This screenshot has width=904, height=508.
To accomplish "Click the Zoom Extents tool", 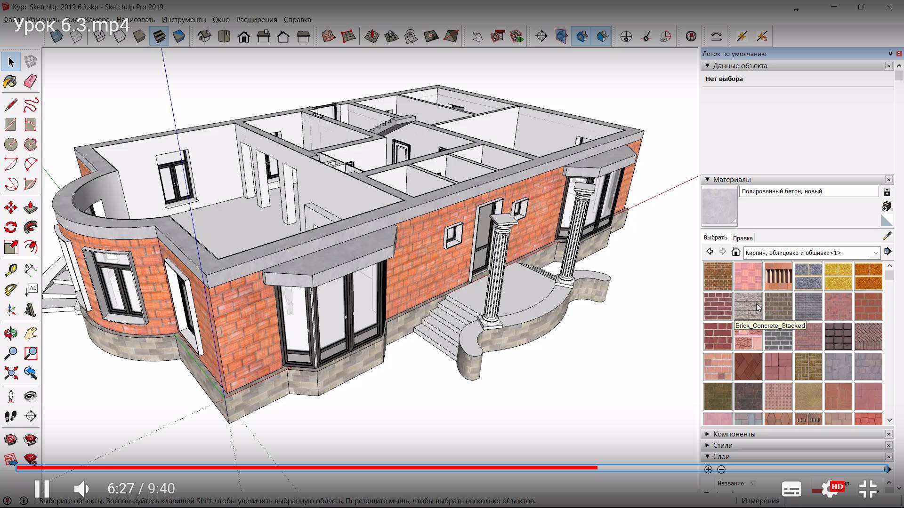I will 10,373.
